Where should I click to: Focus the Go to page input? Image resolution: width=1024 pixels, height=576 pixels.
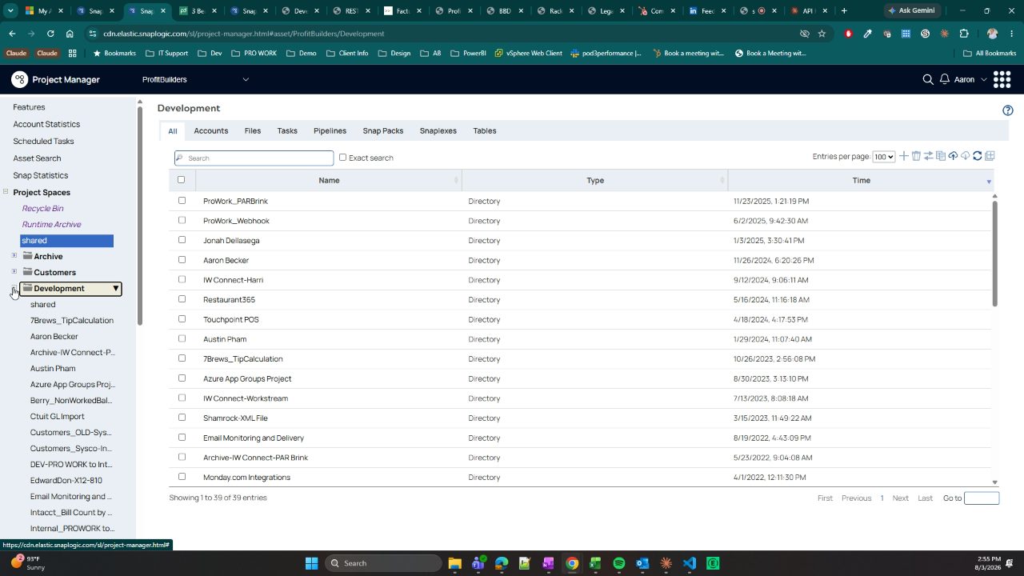point(982,498)
